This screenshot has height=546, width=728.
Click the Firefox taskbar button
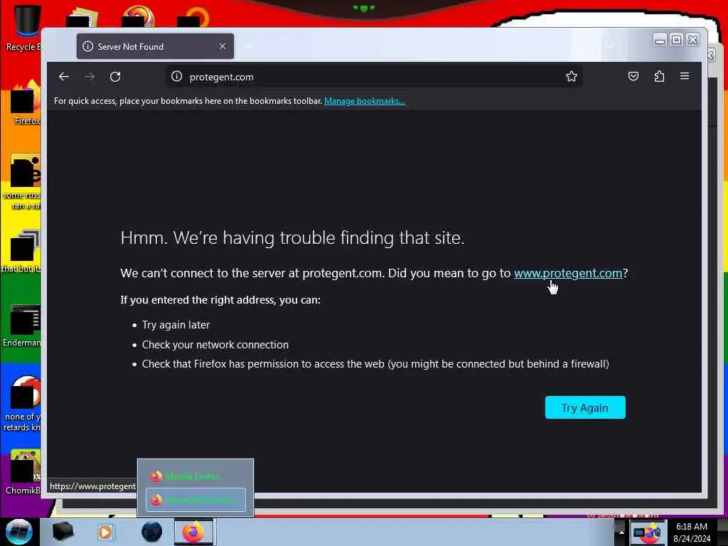pos(193,532)
